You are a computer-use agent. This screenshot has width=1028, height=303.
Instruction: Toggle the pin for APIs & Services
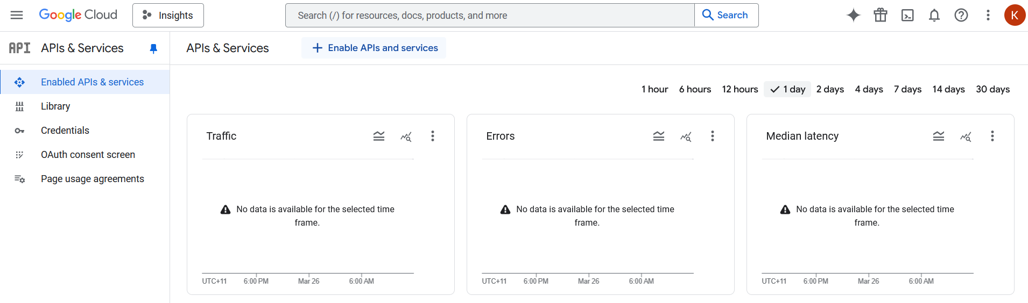pos(153,48)
